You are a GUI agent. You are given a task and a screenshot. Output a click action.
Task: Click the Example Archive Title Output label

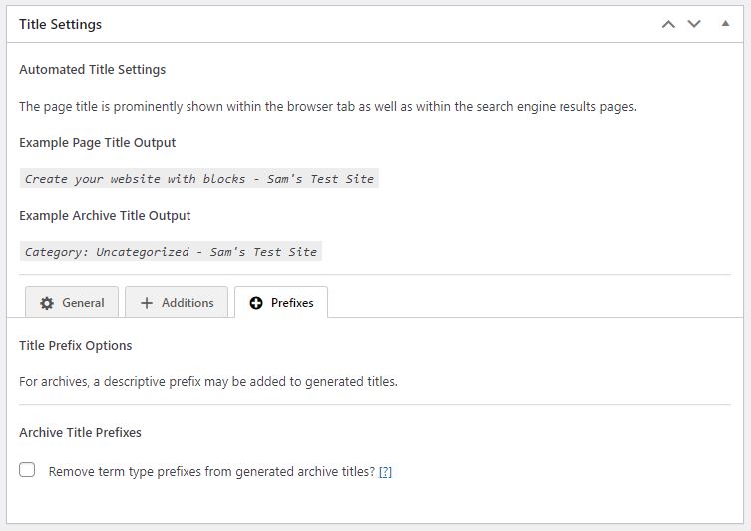tap(105, 215)
